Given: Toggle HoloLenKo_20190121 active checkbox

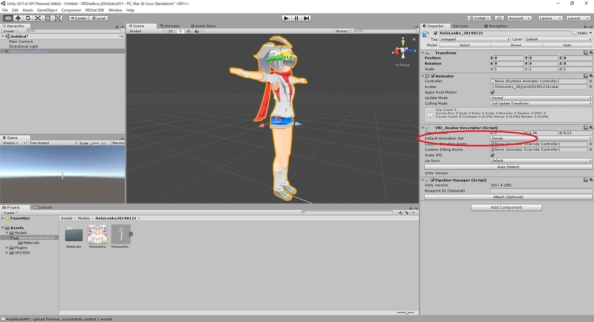Looking at the screenshot, I should click(x=435, y=33).
